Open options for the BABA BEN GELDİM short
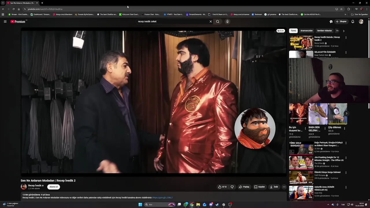 coord(325,128)
